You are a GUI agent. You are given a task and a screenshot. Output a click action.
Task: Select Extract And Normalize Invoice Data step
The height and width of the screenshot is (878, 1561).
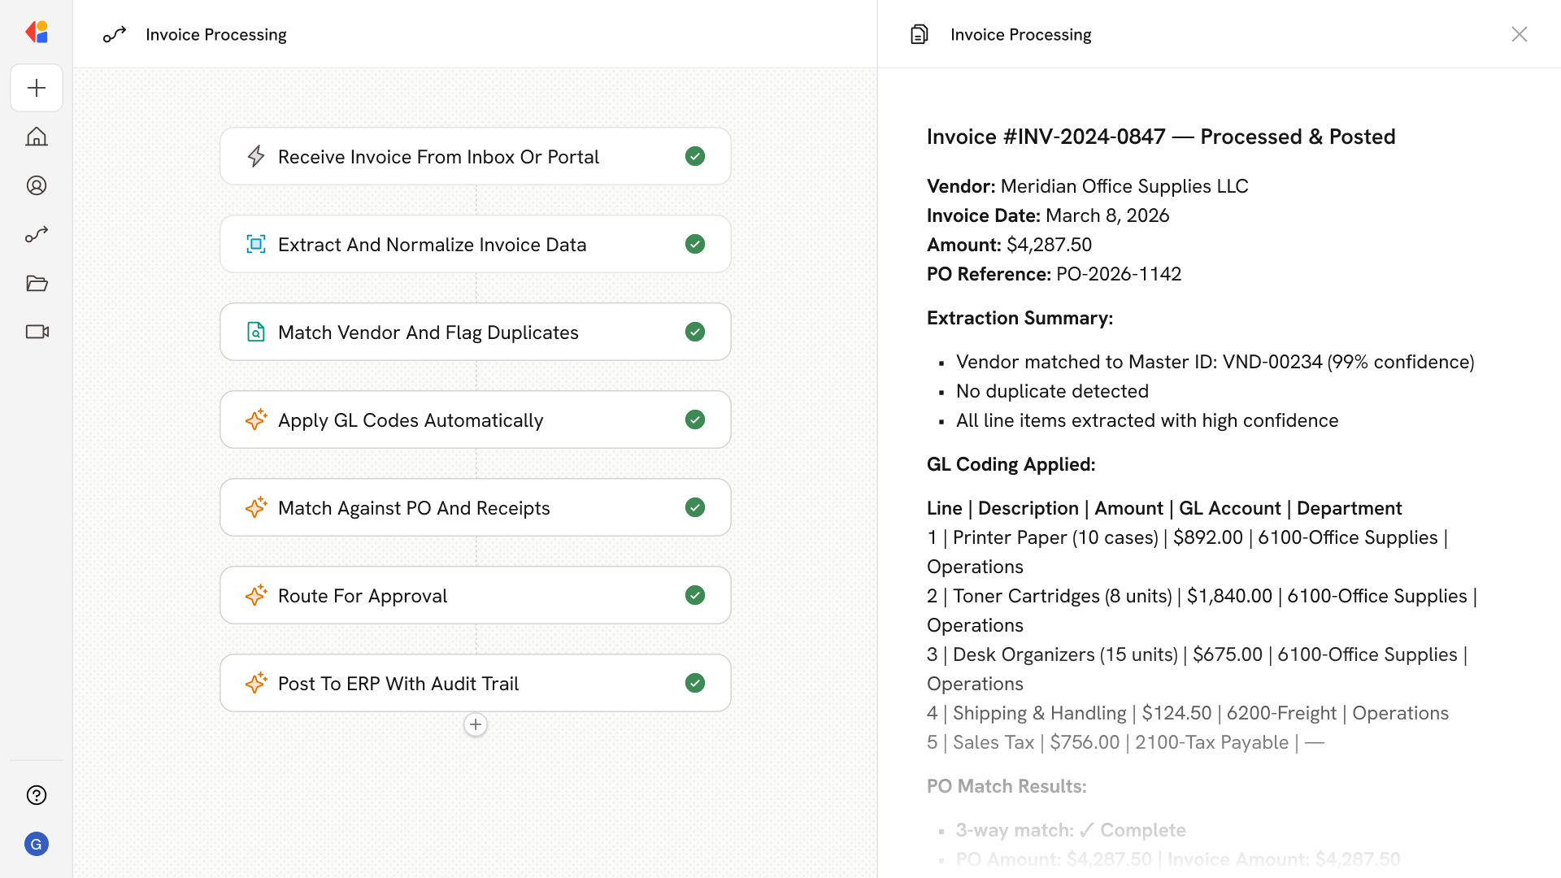tap(432, 244)
